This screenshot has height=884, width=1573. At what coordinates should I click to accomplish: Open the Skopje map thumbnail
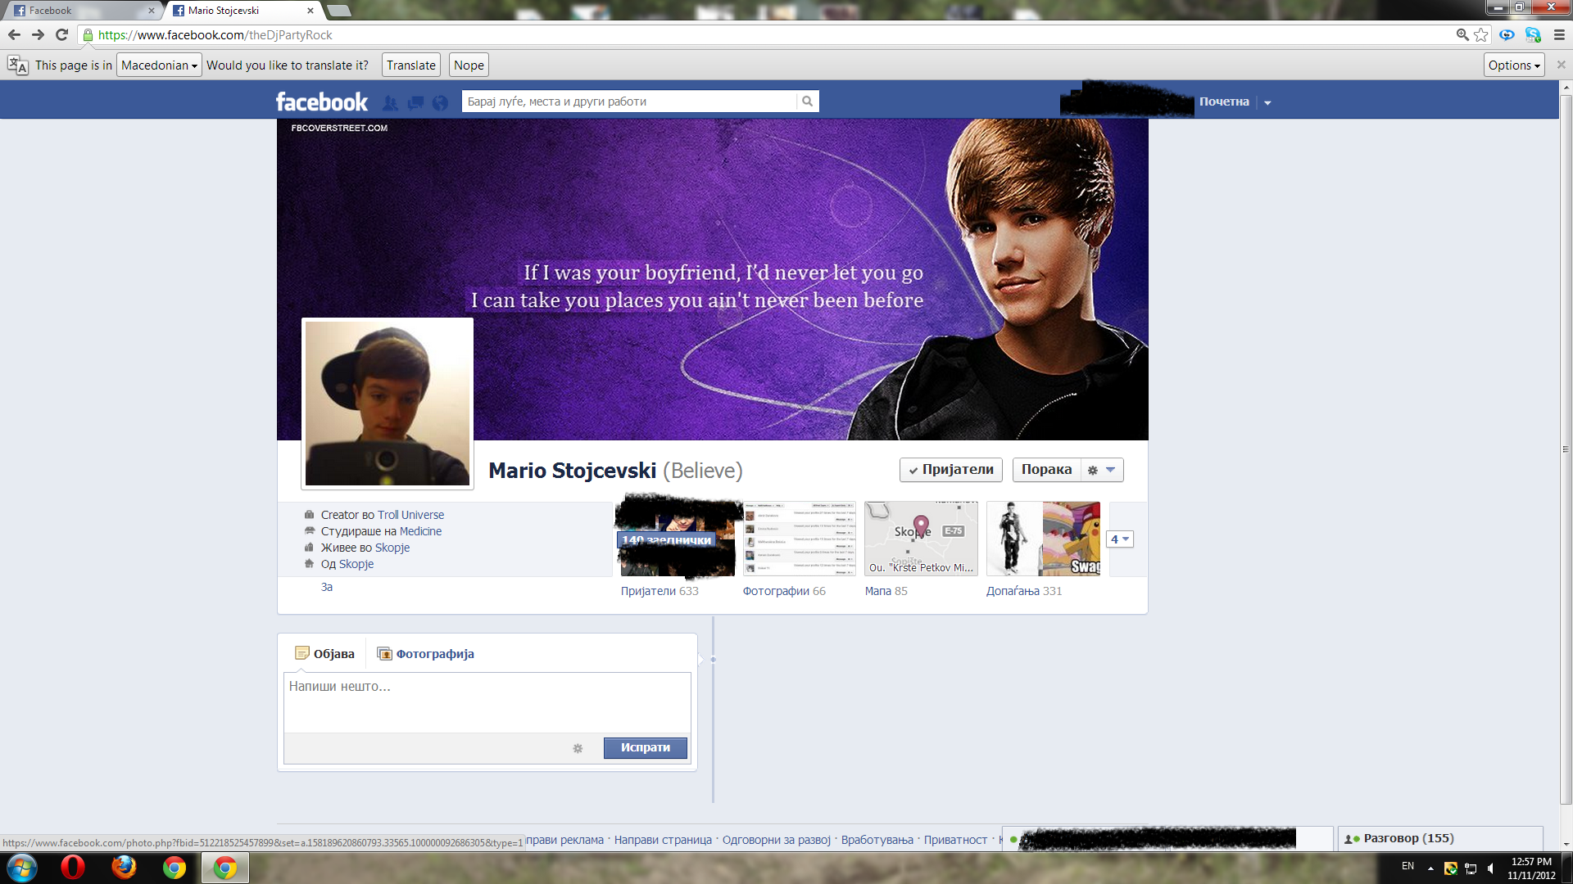[921, 539]
